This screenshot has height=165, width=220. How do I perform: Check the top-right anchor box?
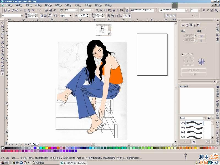point(192,58)
